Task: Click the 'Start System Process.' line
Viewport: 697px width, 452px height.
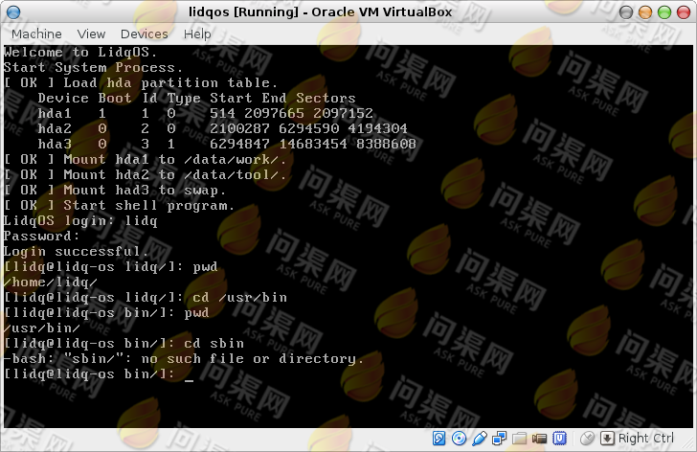Action: pyautogui.click(x=93, y=68)
